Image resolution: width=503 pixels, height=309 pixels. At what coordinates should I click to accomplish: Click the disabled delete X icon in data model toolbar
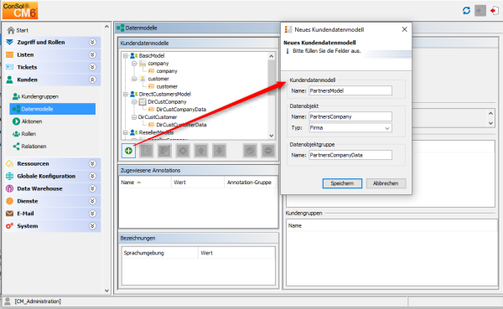(183, 151)
